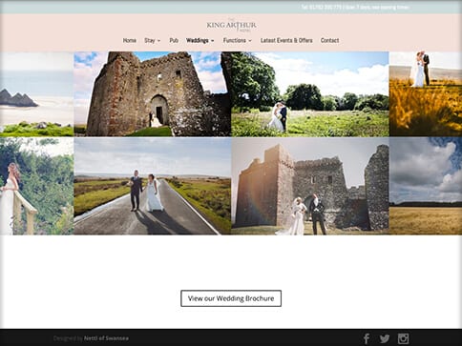The width and height of the screenshot is (462, 346).
Task: Open the Facebook page icon in footer
Action: coord(367,338)
